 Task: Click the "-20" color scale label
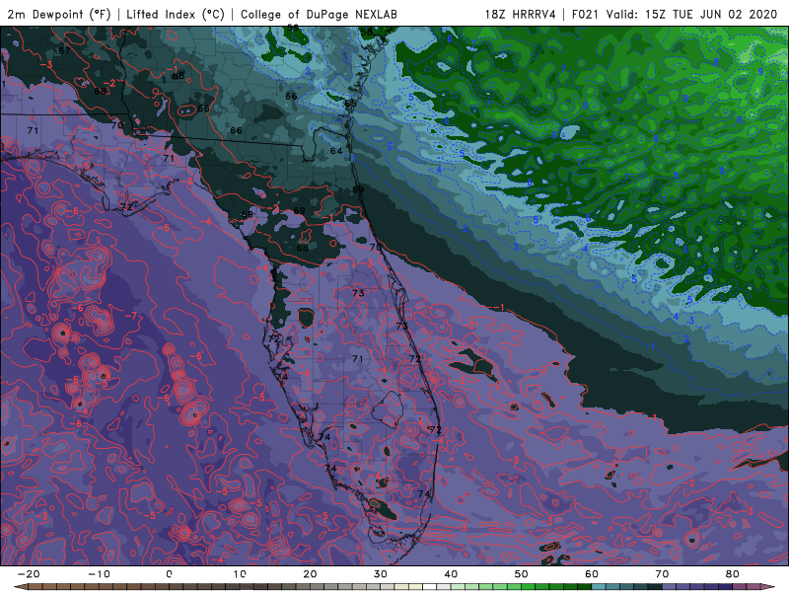(29, 574)
